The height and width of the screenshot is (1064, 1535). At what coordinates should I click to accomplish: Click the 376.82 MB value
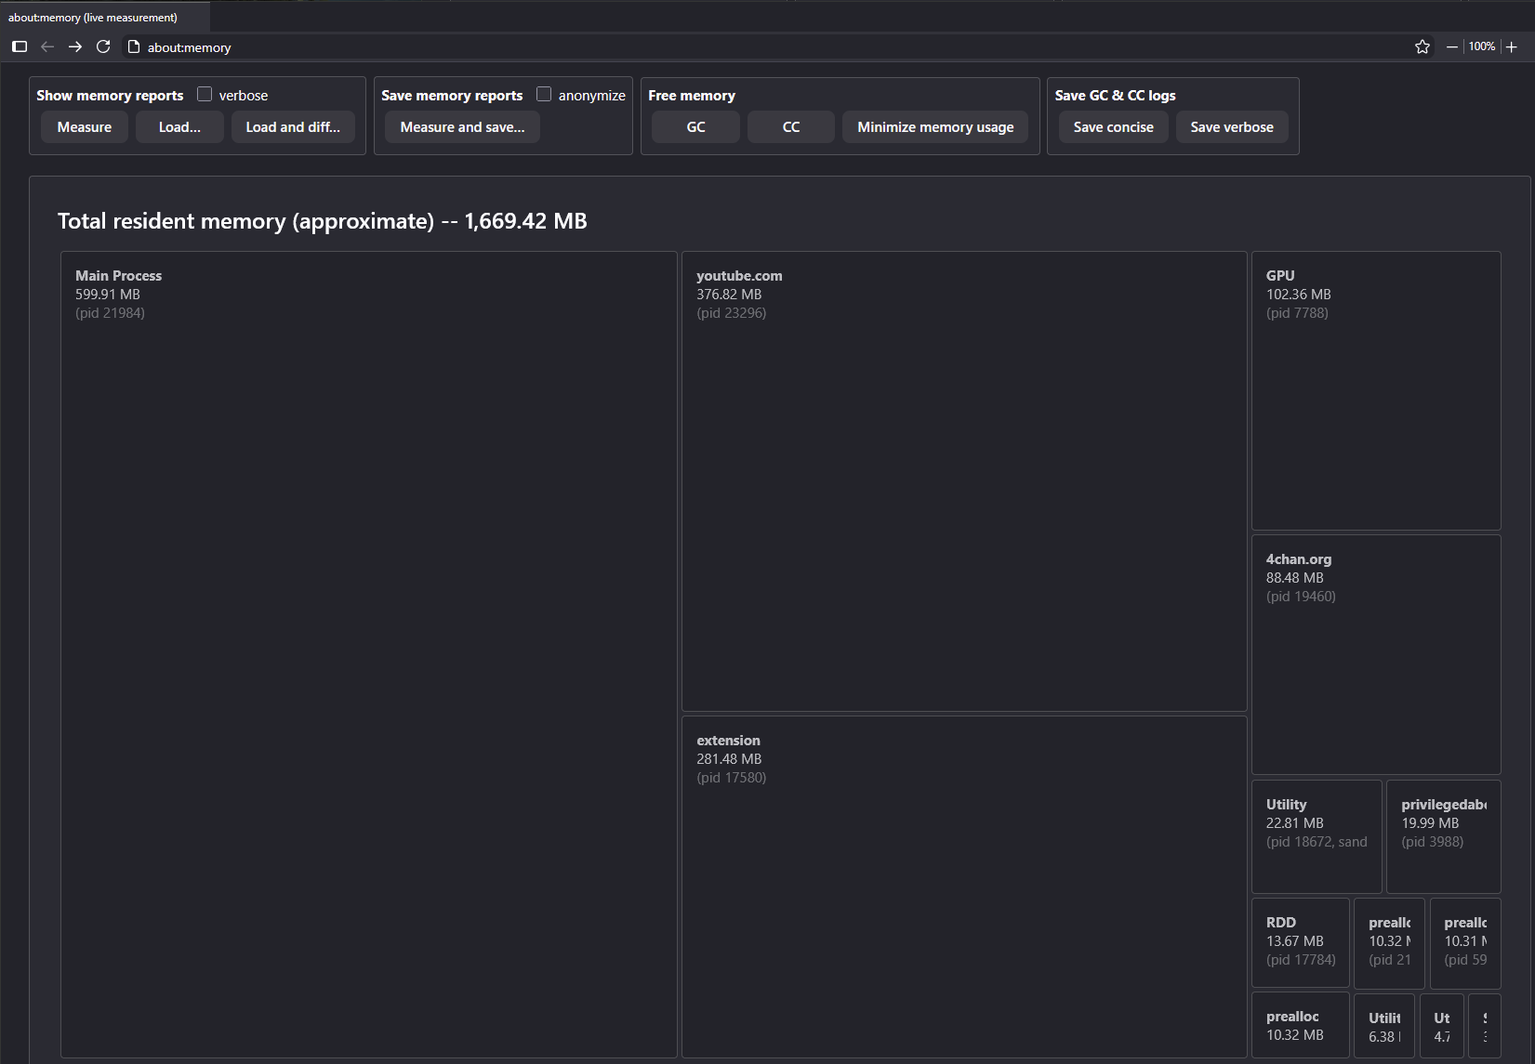(729, 295)
